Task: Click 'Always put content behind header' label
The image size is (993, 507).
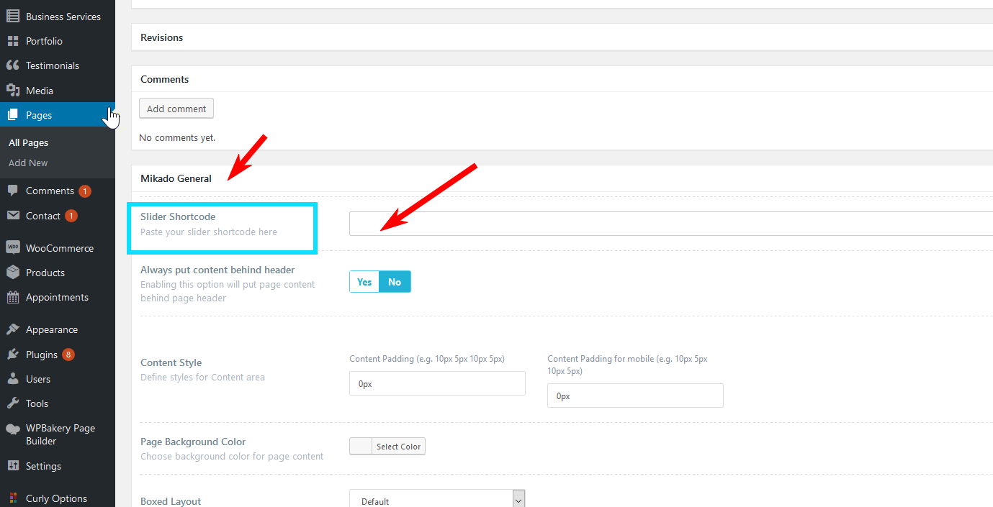Action: tap(217, 270)
